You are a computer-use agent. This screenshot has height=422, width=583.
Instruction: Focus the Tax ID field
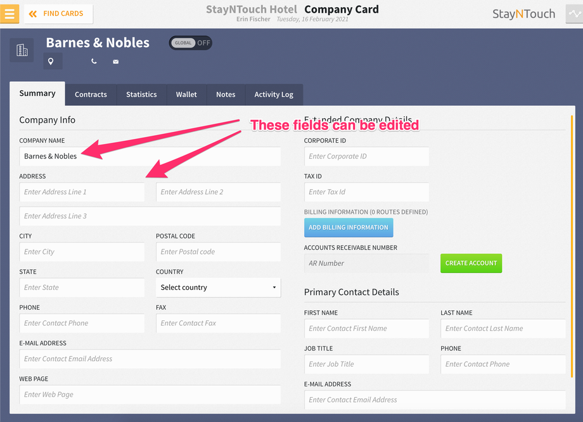pyautogui.click(x=366, y=192)
